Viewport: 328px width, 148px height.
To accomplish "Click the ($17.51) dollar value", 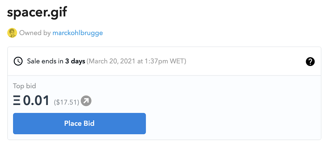I will [x=67, y=102].
